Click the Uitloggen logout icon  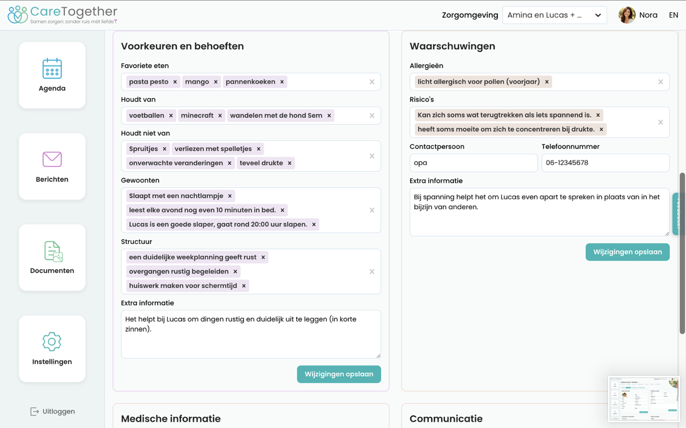tap(35, 411)
